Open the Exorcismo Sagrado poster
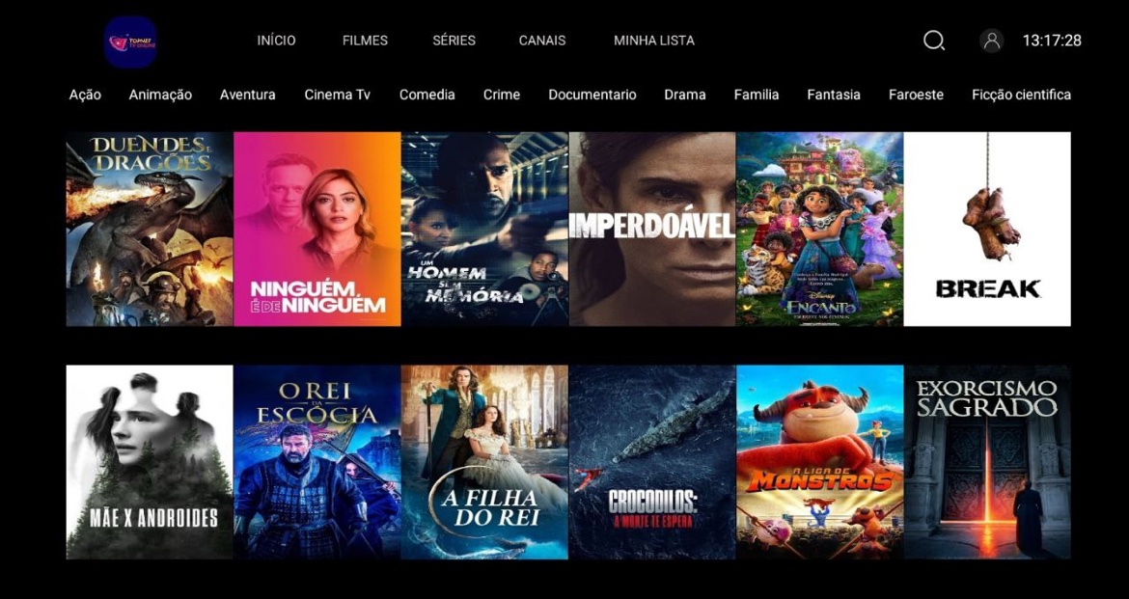This screenshot has width=1129, height=599. click(987, 462)
